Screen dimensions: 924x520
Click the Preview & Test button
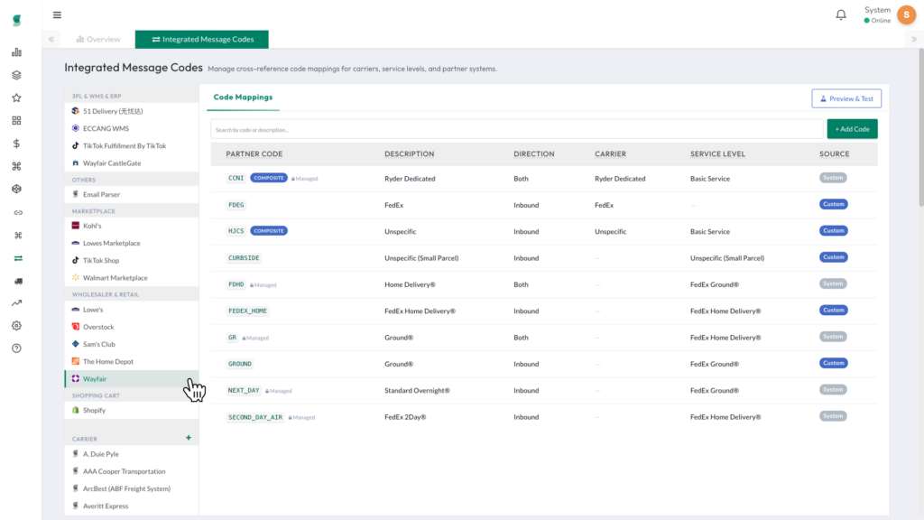[x=846, y=98]
